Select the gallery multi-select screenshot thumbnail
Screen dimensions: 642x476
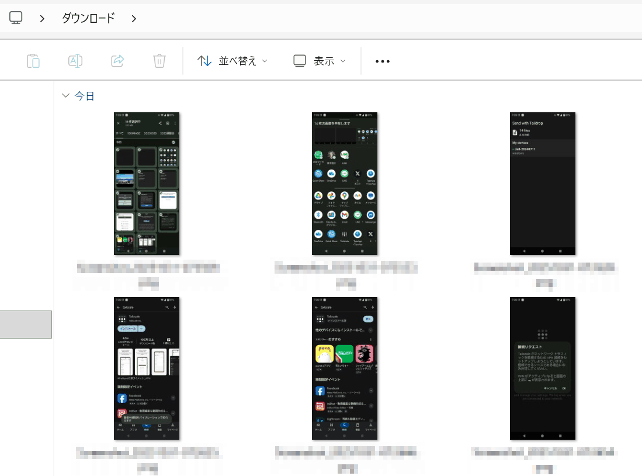pos(147,184)
